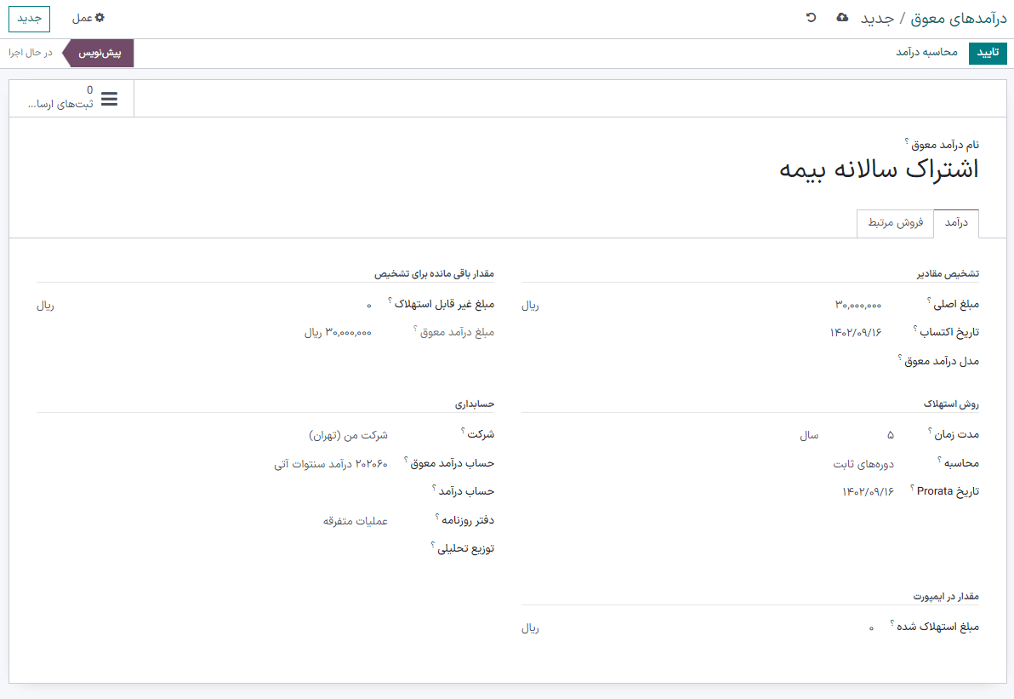
Task: Discard changes using the revert arrow icon
Action: (x=811, y=16)
